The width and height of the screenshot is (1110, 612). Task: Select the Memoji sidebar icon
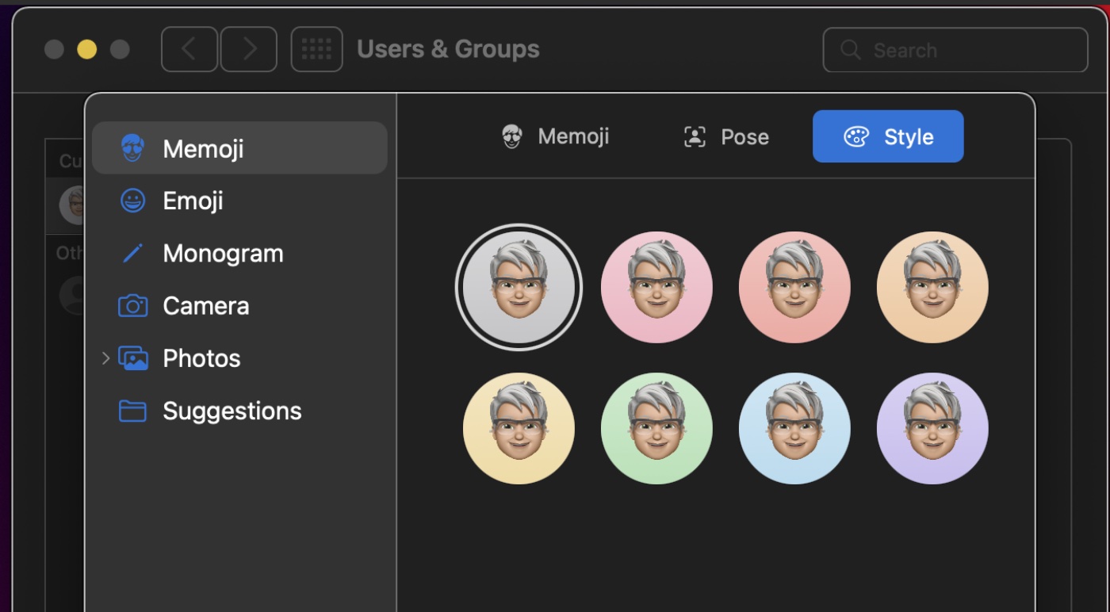pyautogui.click(x=132, y=148)
